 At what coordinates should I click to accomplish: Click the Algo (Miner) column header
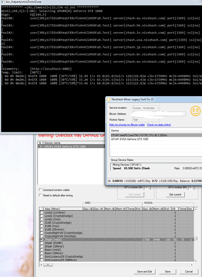point(63,209)
